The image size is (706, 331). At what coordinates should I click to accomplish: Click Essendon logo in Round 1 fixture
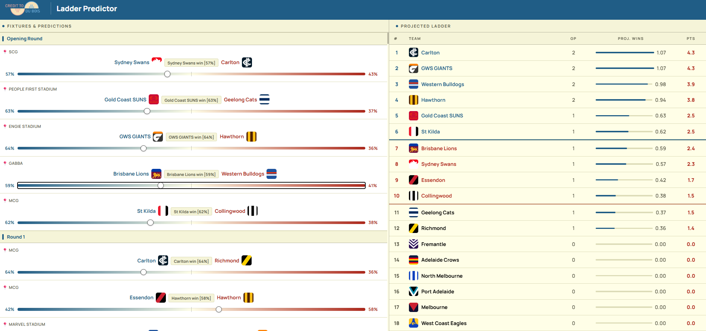pyautogui.click(x=161, y=297)
